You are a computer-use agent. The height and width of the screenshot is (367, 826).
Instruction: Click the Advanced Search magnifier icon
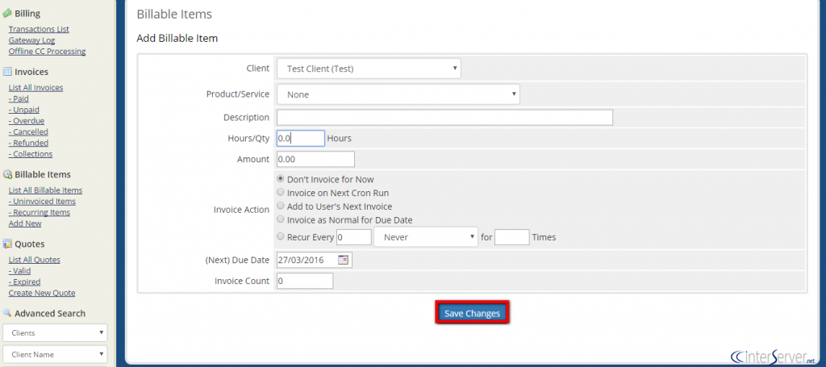[x=7, y=313]
